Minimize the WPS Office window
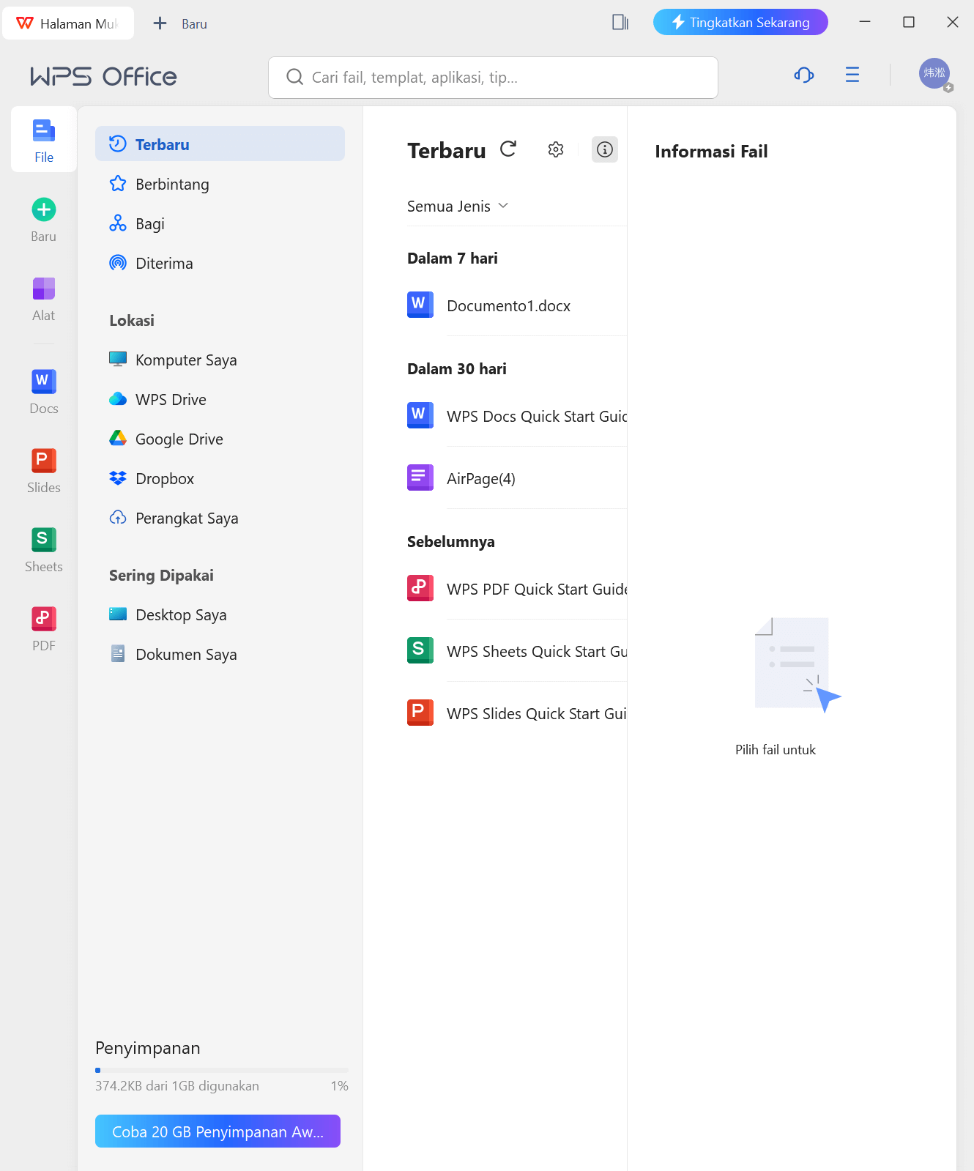The image size is (974, 1171). tap(865, 22)
